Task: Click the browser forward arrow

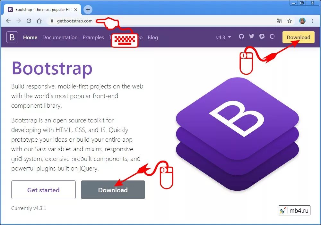Action: pos(19,21)
